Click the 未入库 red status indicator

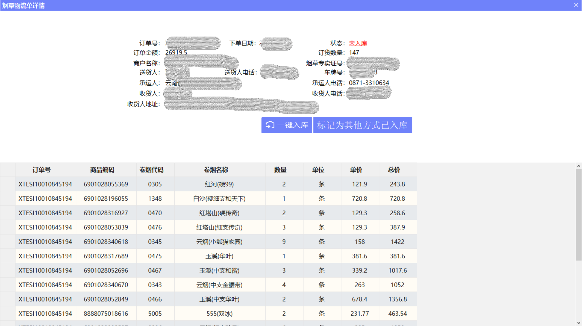pos(358,43)
